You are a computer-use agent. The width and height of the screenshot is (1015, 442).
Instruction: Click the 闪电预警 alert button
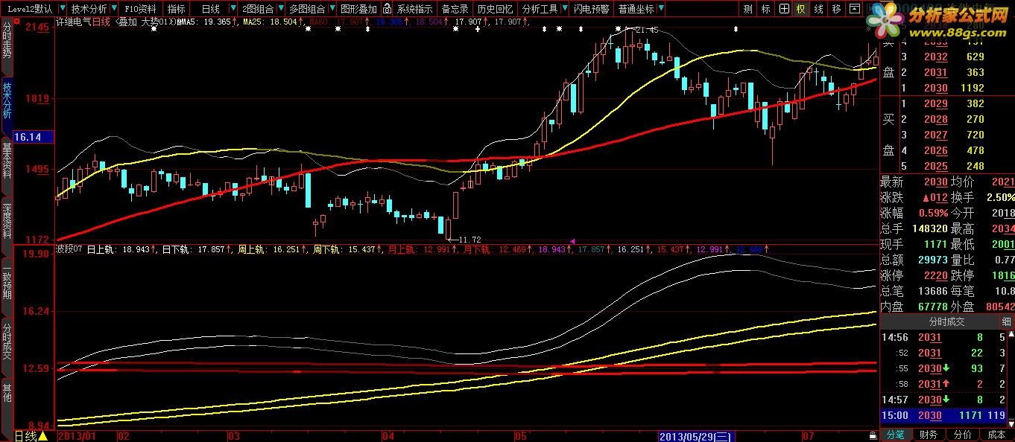click(x=592, y=9)
